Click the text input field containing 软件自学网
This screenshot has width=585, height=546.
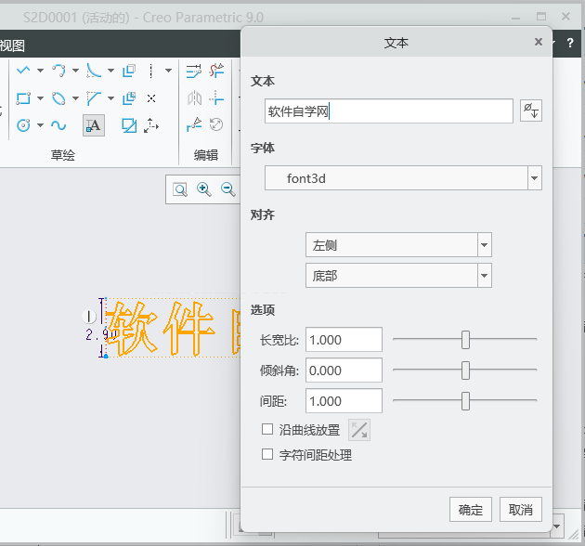tap(389, 110)
